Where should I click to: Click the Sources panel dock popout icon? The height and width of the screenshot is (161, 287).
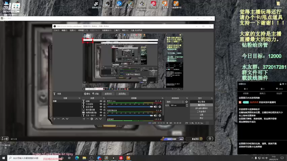coord(104,98)
